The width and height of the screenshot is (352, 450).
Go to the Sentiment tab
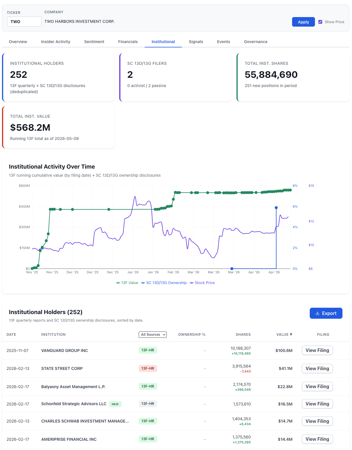pyautogui.click(x=94, y=42)
